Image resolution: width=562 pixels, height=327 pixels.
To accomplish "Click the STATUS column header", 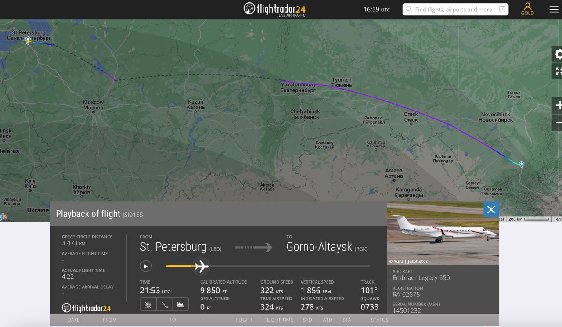I will 379,320.
